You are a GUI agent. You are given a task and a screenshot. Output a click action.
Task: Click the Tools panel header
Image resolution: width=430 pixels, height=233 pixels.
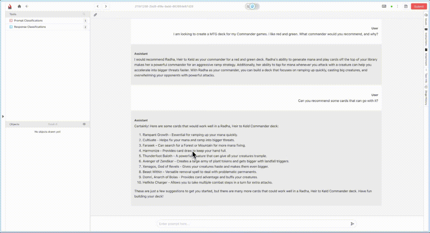click(48, 14)
